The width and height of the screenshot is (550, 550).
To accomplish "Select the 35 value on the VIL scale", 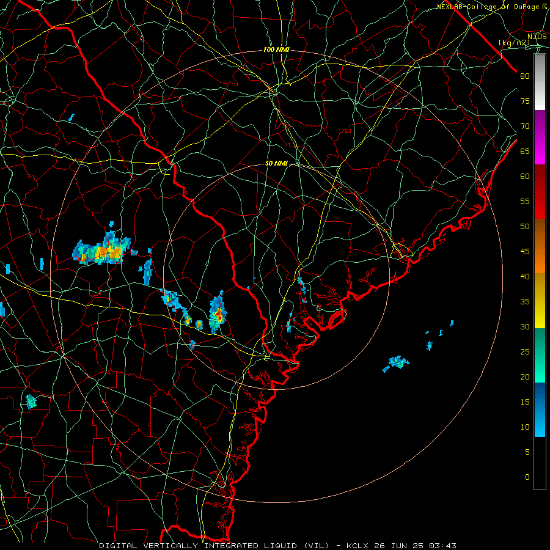I will tap(525, 302).
